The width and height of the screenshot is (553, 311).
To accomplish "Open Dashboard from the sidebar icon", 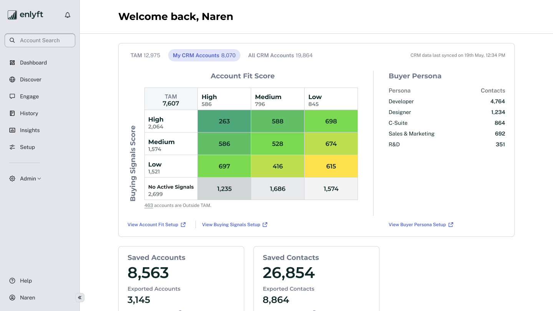I will (12, 63).
